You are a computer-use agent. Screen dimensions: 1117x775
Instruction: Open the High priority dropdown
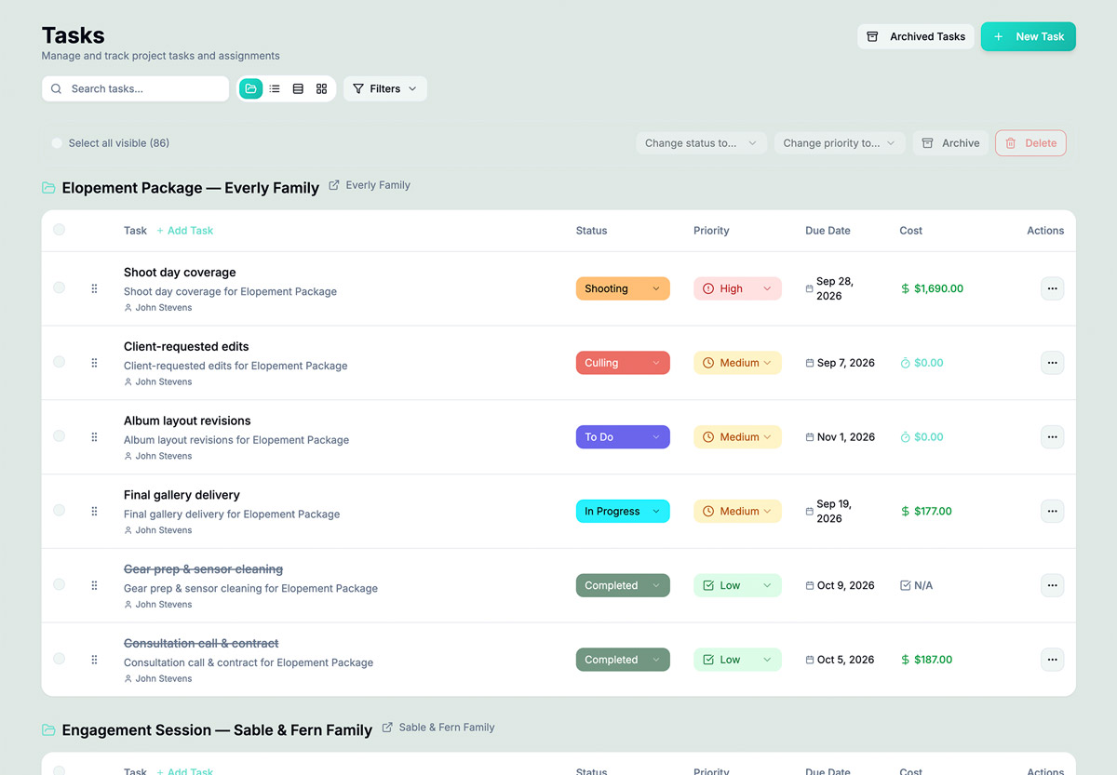[x=737, y=288]
